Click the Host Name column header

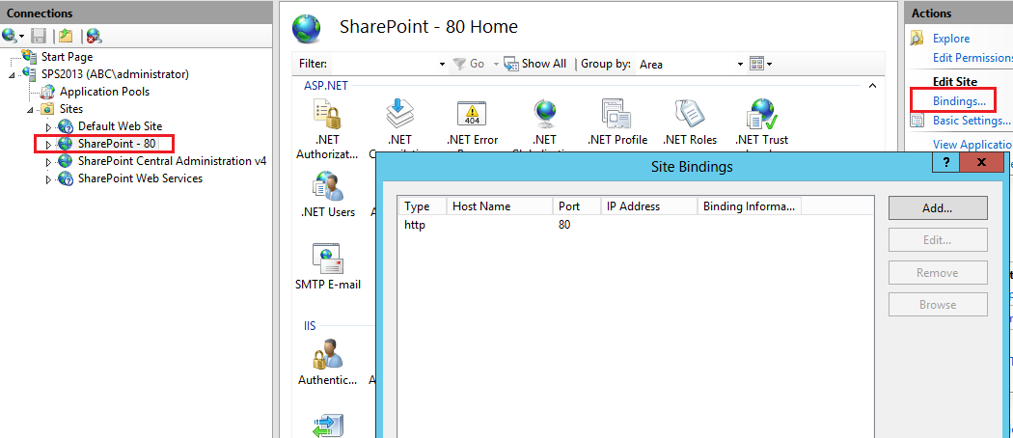point(500,206)
